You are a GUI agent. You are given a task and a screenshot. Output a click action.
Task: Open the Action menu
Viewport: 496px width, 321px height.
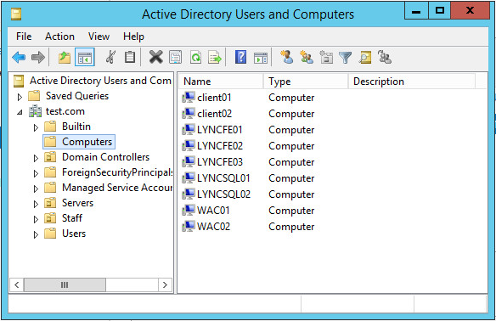59,37
